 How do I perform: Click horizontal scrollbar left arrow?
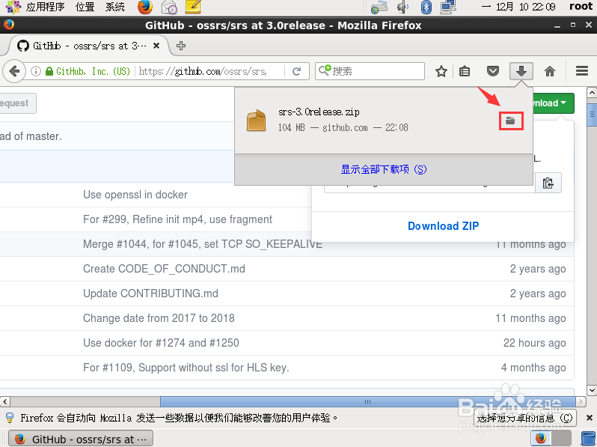5,401
